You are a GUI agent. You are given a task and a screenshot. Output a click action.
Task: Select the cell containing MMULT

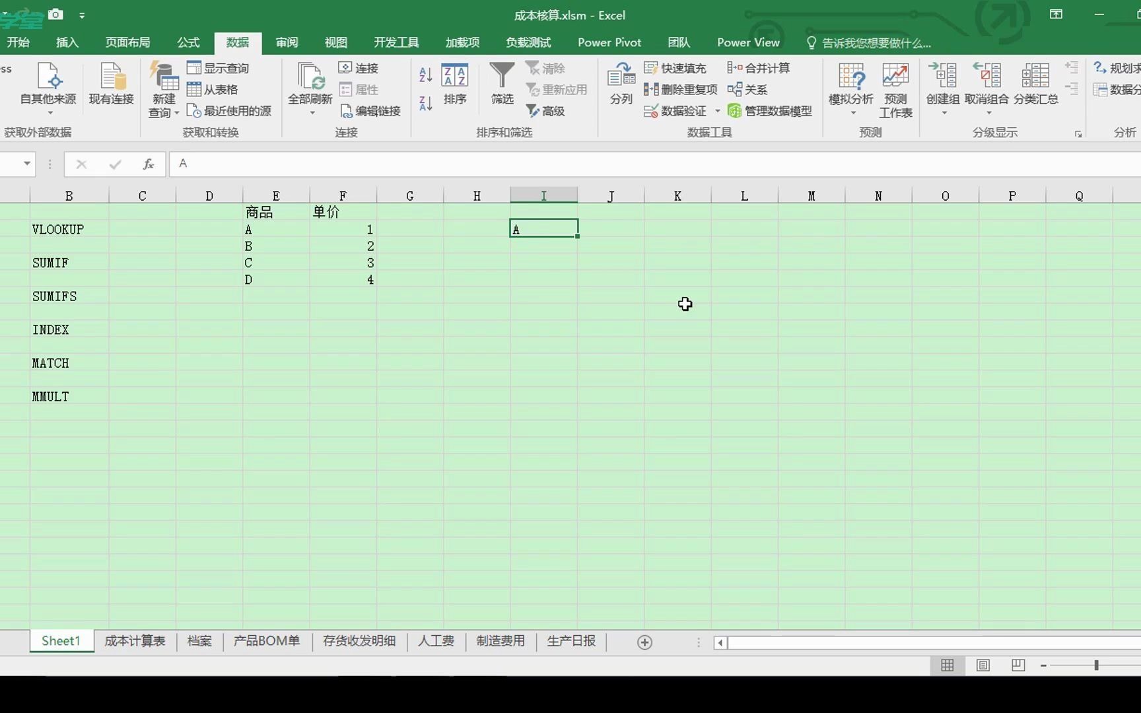[69, 397]
